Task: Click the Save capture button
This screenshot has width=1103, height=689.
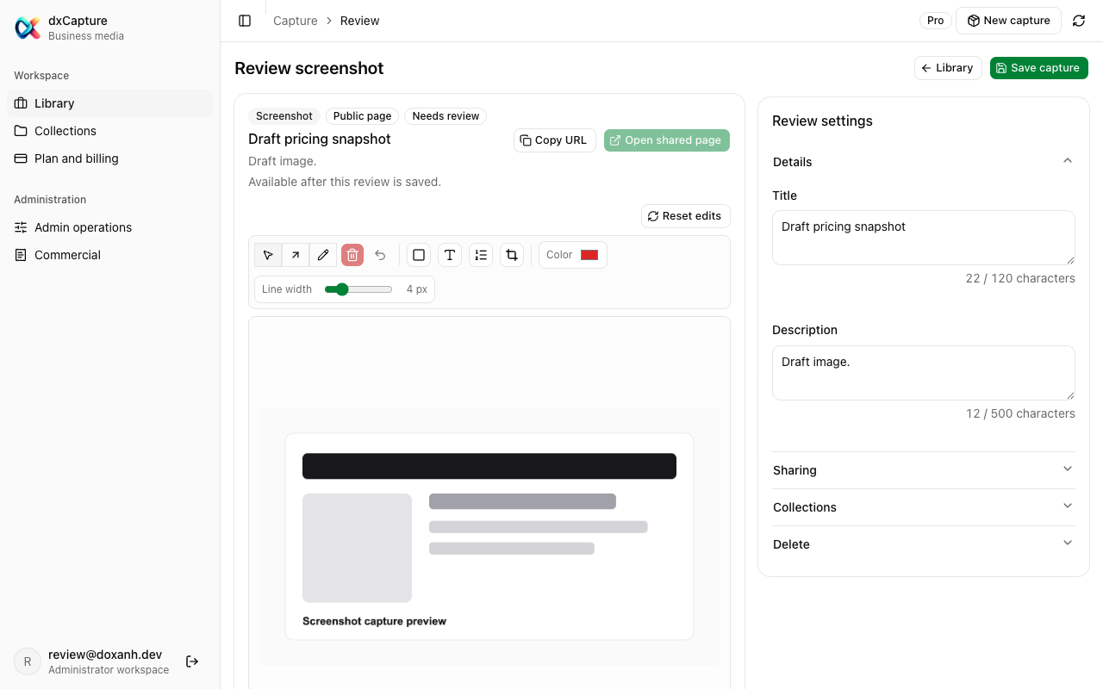Action: click(x=1039, y=68)
